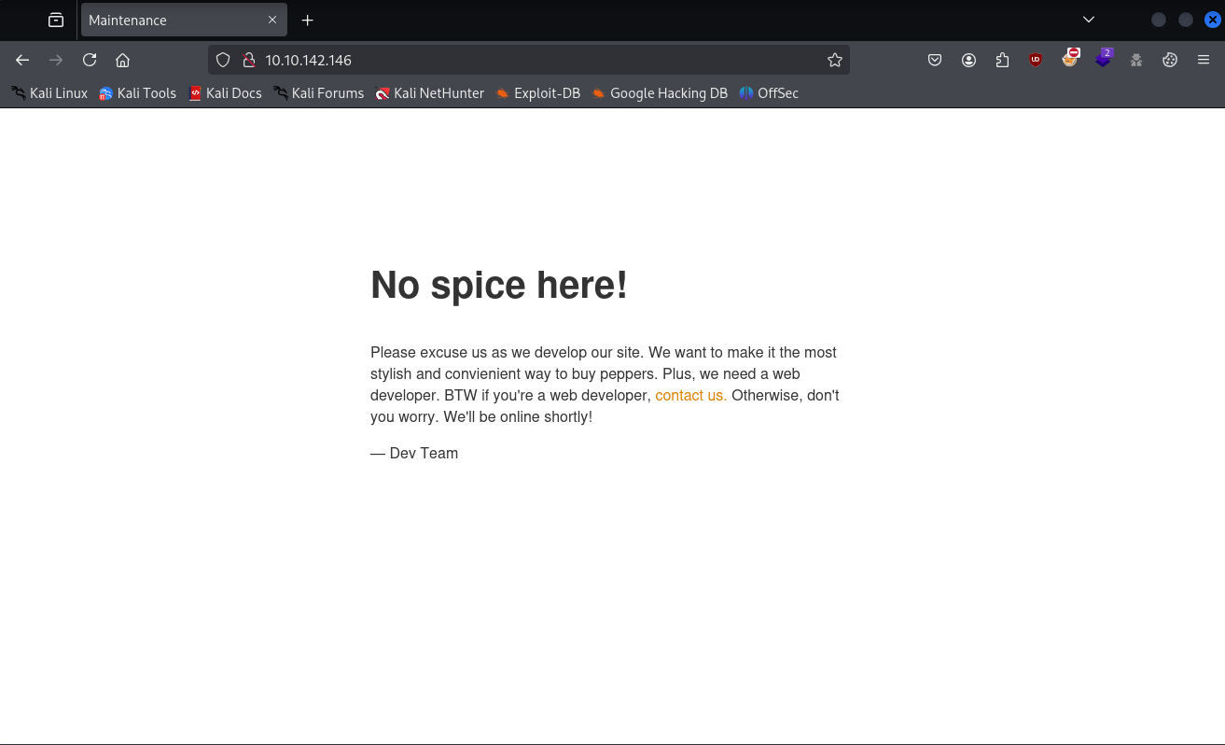This screenshot has width=1225, height=745.
Task: Open the Firefox application menu
Action: [x=1204, y=60]
